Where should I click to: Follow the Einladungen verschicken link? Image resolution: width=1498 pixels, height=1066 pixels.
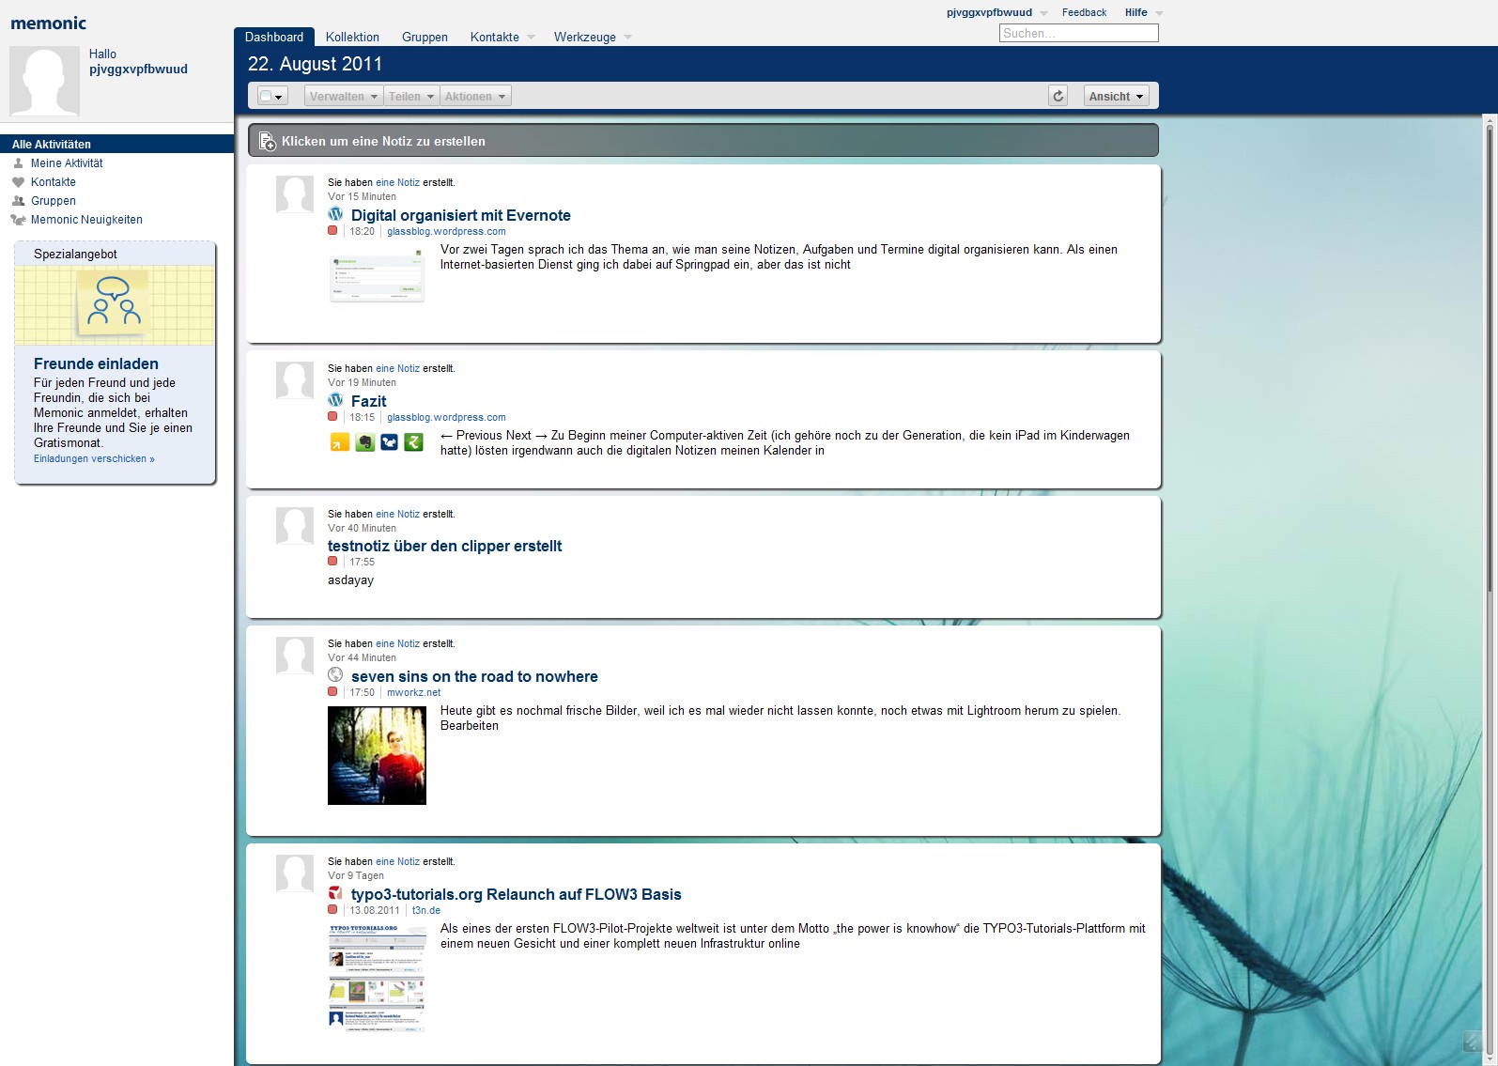click(94, 459)
